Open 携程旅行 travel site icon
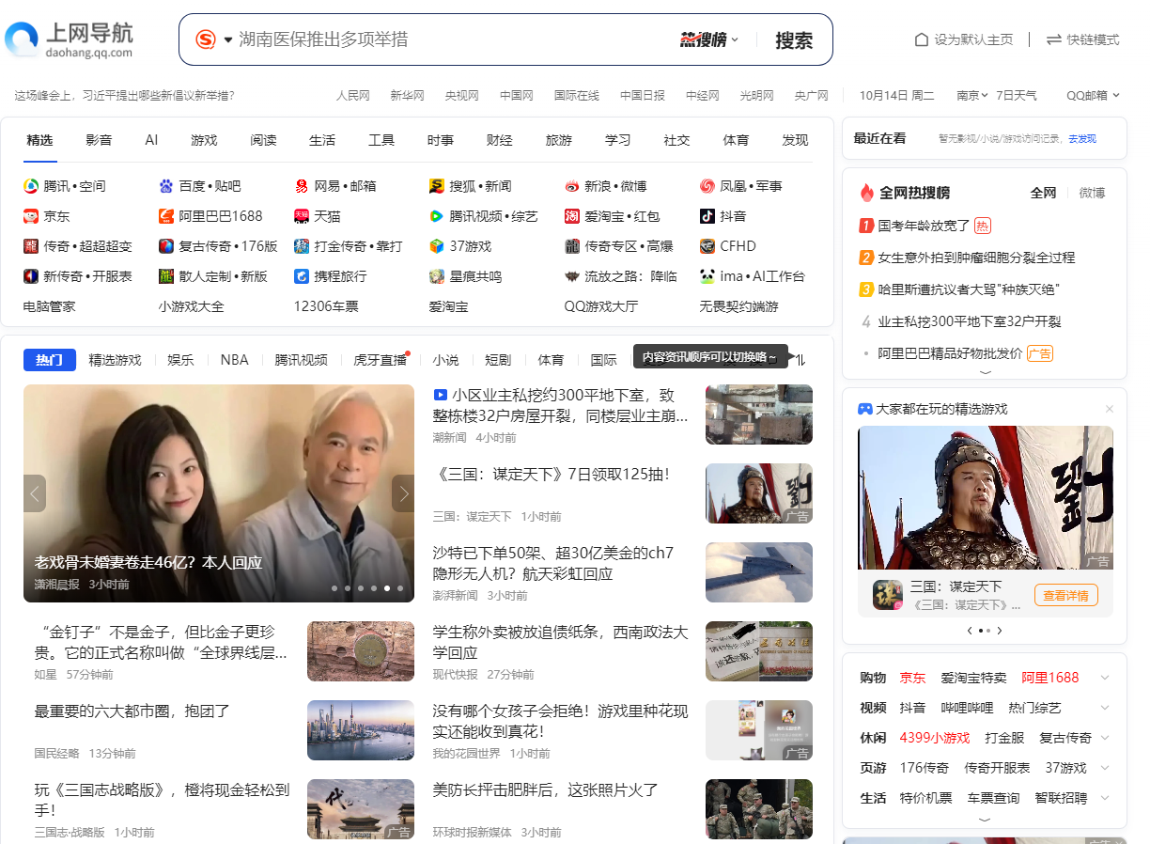This screenshot has height=844, width=1150. pos(301,275)
